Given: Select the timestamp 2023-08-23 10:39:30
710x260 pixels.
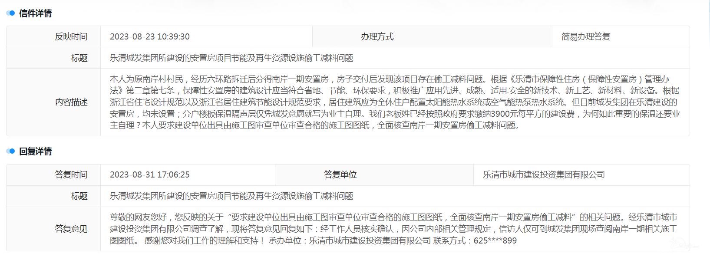Looking at the screenshot, I should pos(150,36).
